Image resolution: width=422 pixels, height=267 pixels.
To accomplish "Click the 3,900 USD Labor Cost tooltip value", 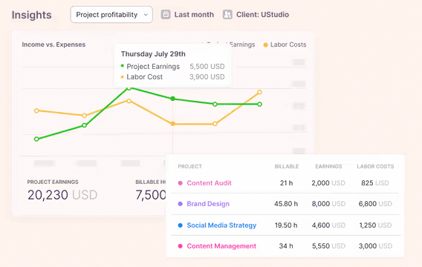I will click(207, 77).
